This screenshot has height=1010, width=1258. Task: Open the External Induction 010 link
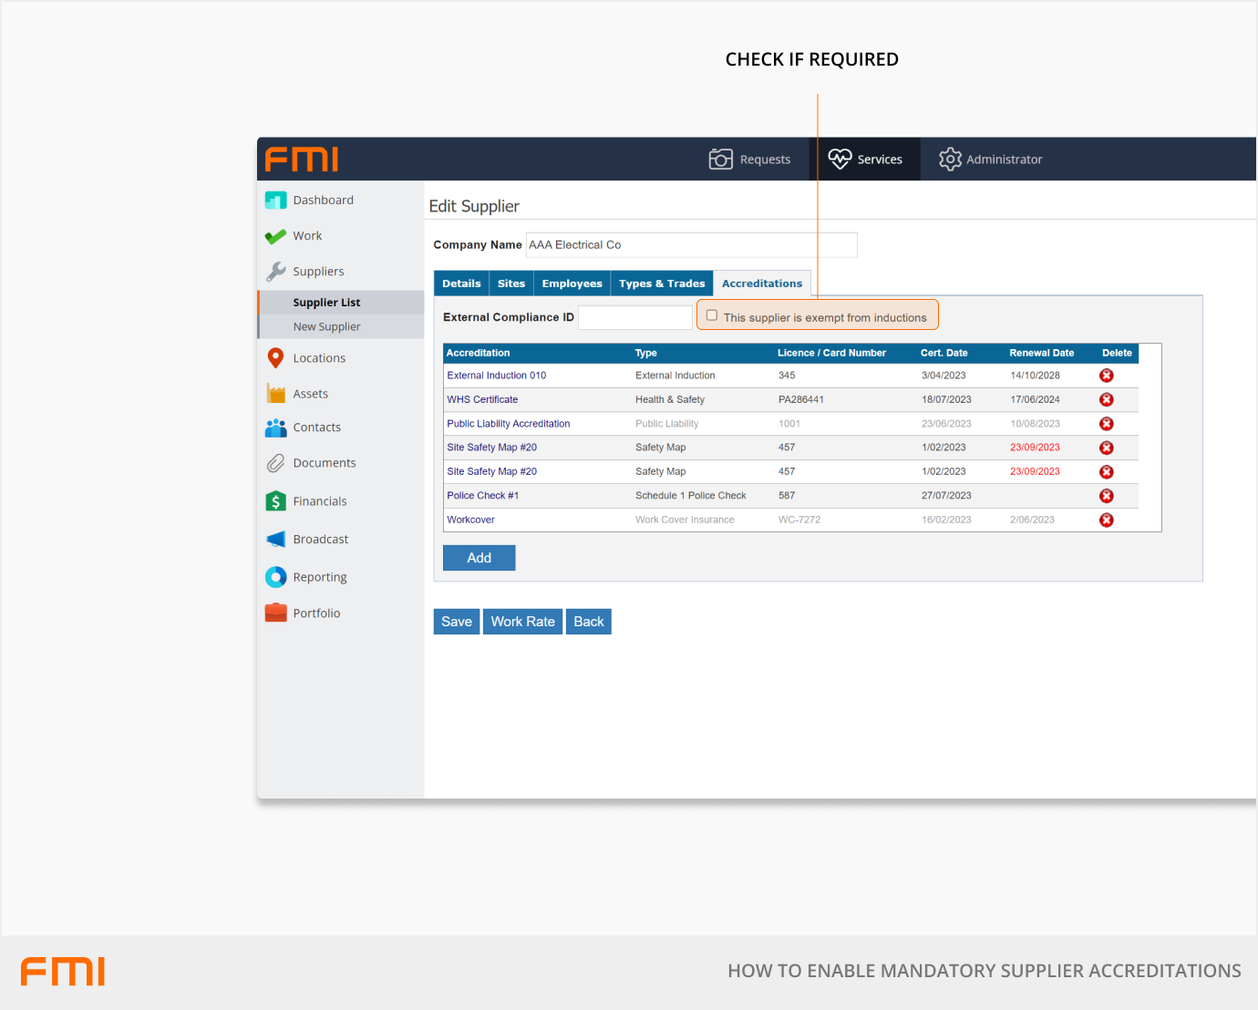coord(496,376)
